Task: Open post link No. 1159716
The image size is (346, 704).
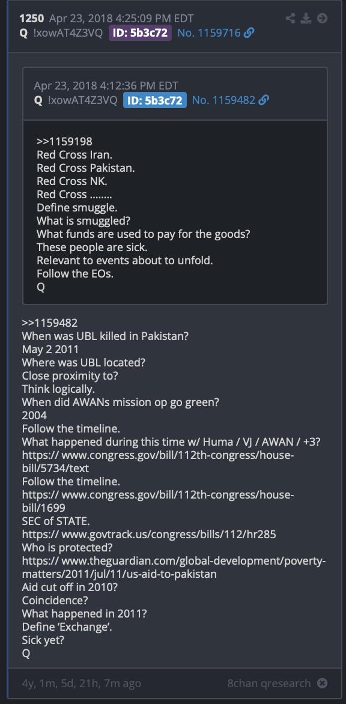Action: pyautogui.click(x=209, y=33)
